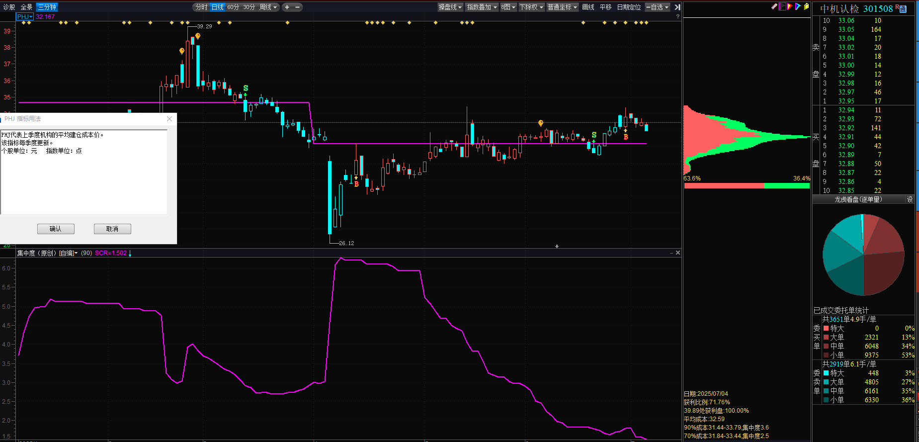Click the PHJ usage description text area
The width and height of the screenshot is (919, 442).
(x=84, y=172)
